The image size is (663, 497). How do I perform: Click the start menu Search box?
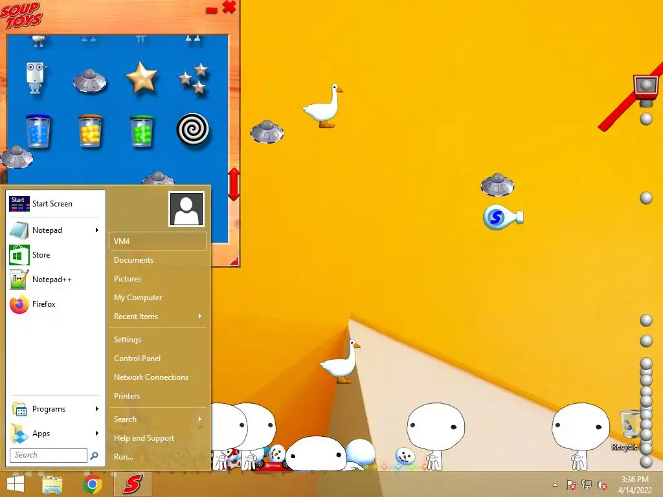pos(48,455)
